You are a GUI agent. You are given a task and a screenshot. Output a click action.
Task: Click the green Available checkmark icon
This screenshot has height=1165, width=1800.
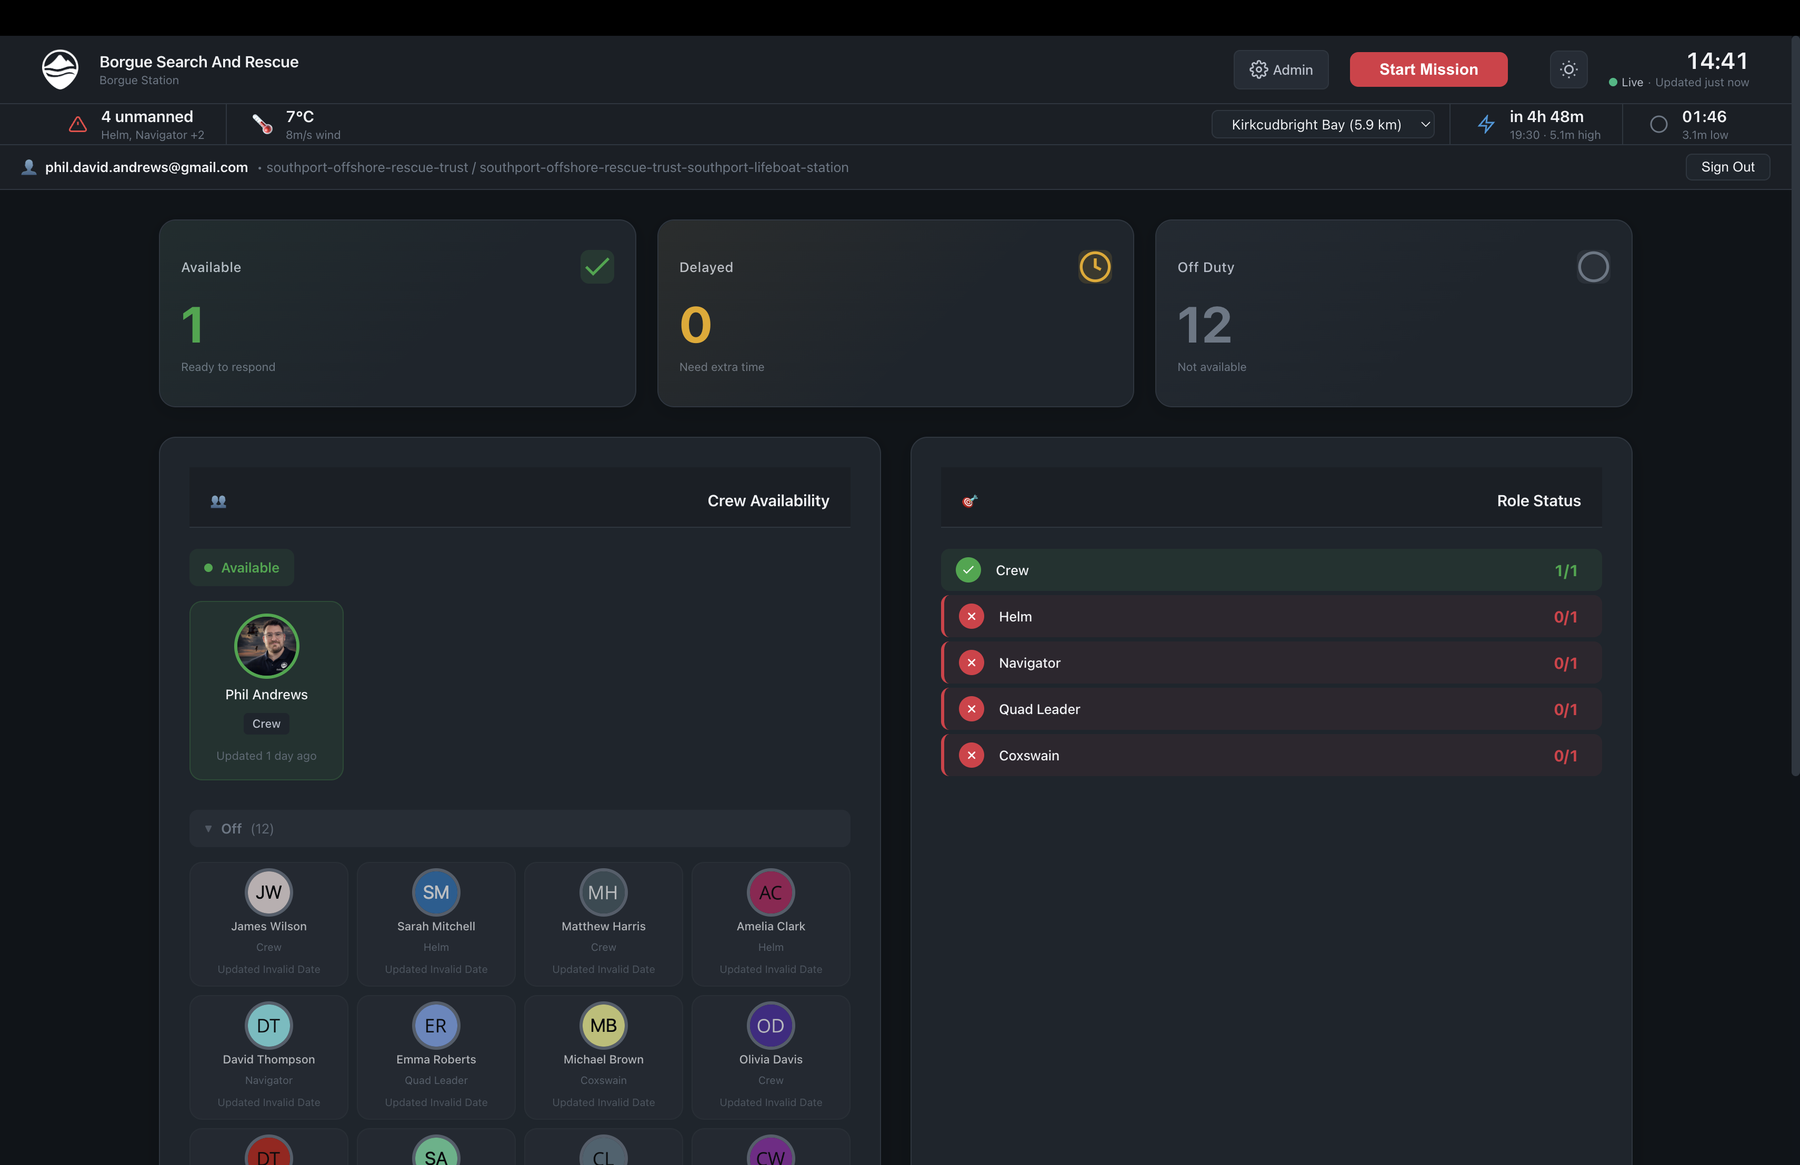[x=597, y=267]
